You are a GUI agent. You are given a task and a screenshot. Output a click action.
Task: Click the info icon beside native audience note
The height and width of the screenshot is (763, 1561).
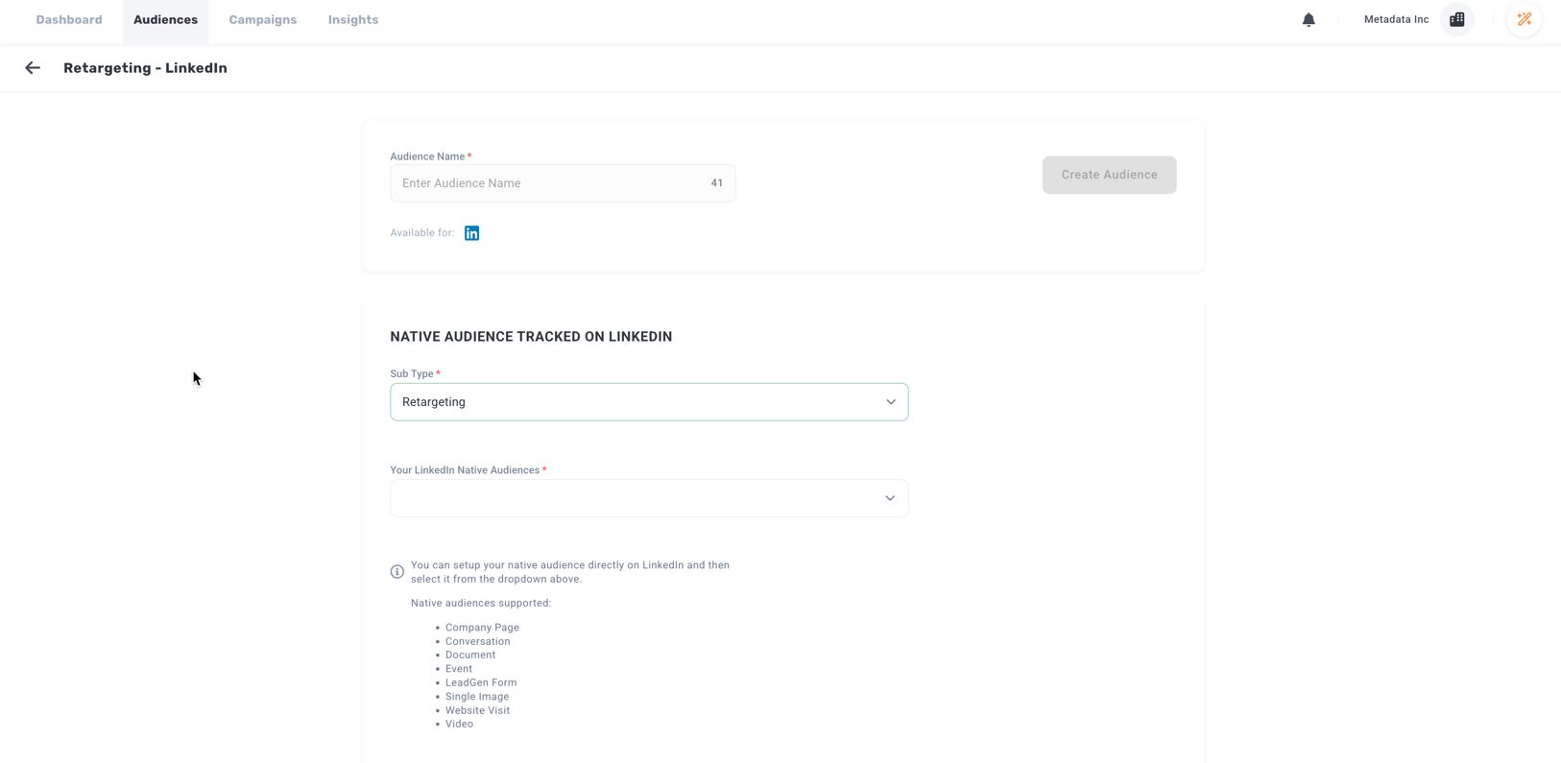click(x=397, y=572)
